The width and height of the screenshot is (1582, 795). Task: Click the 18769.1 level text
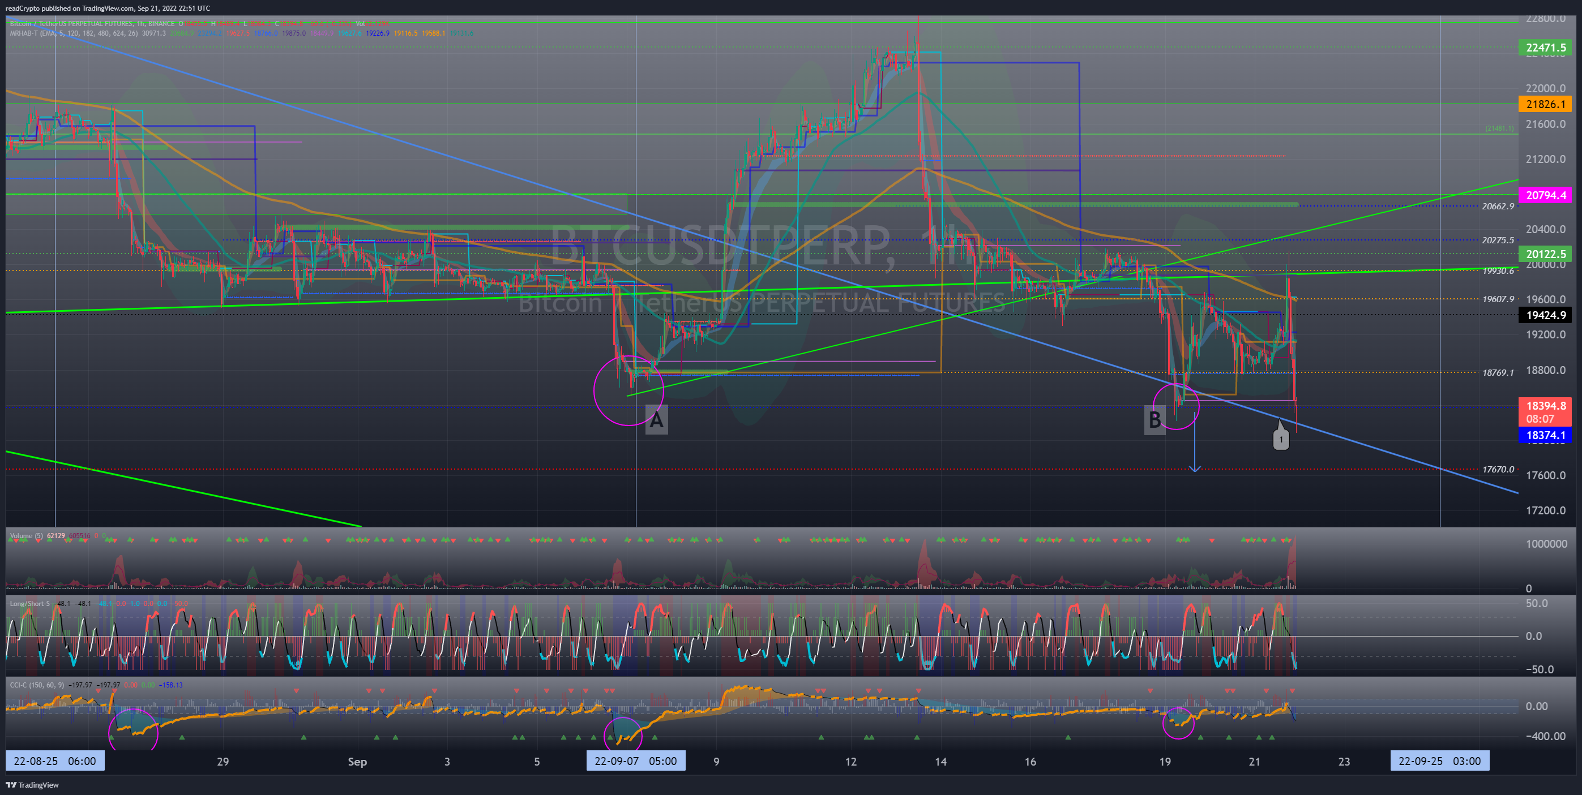pyautogui.click(x=1498, y=373)
